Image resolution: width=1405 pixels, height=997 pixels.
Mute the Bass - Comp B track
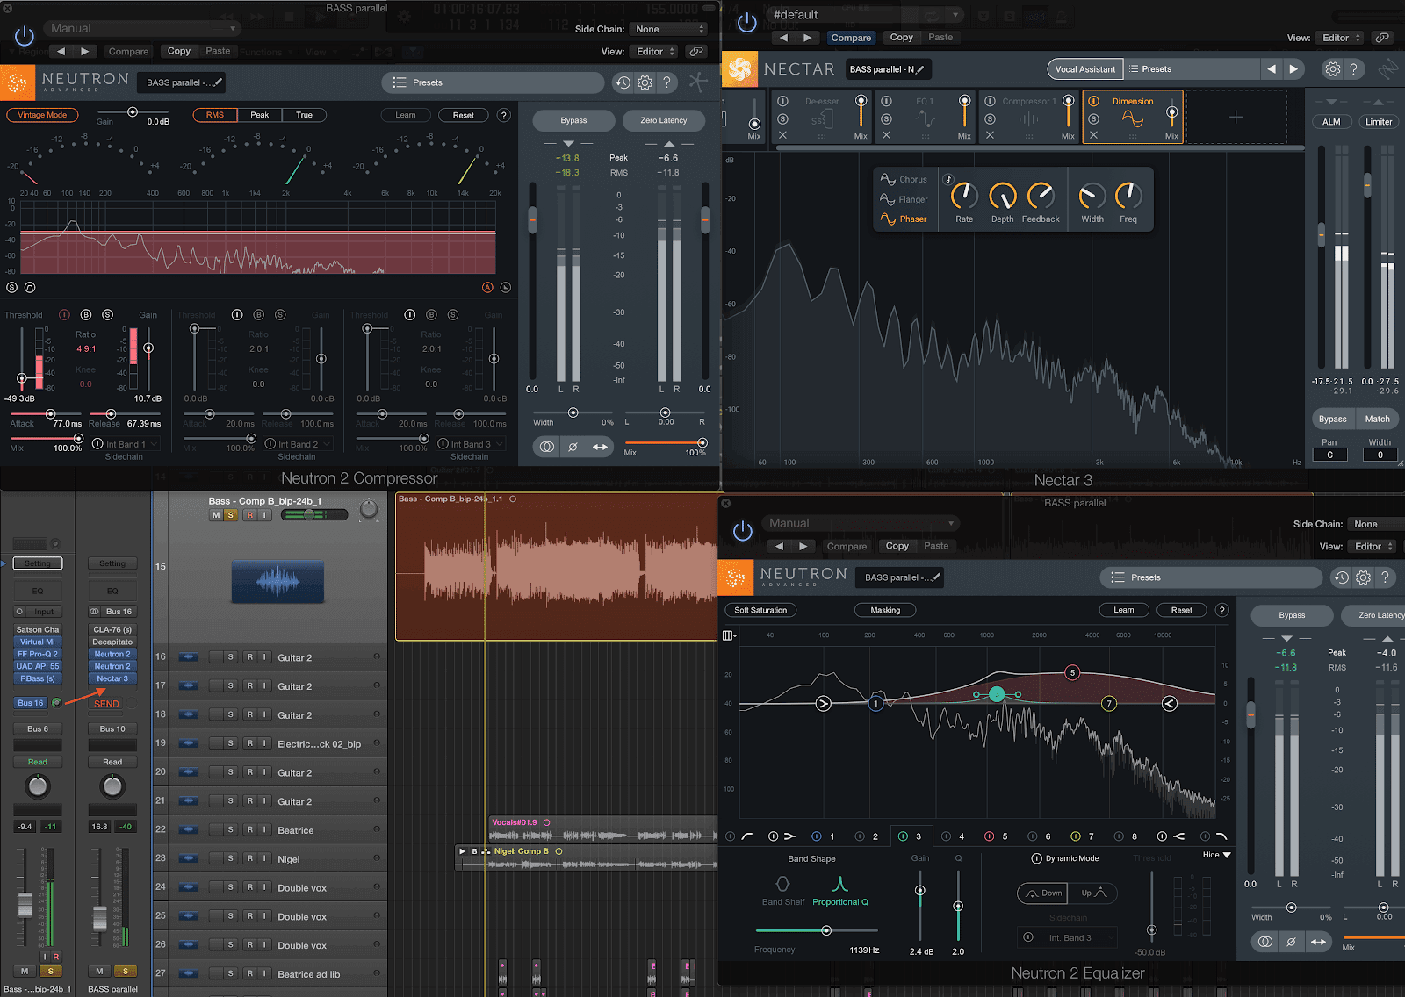216,515
